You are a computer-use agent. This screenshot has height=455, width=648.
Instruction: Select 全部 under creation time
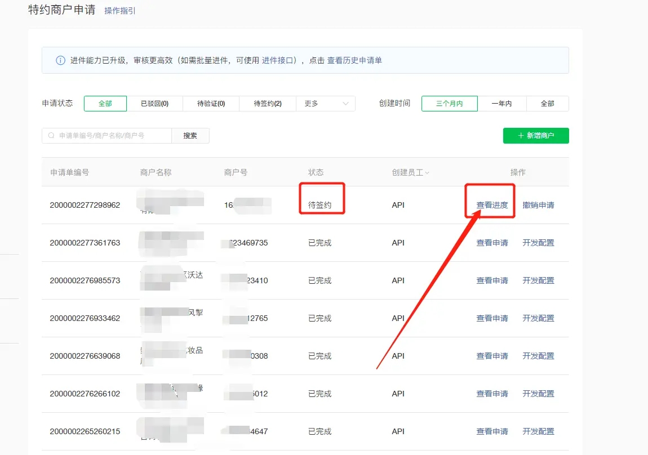point(547,104)
